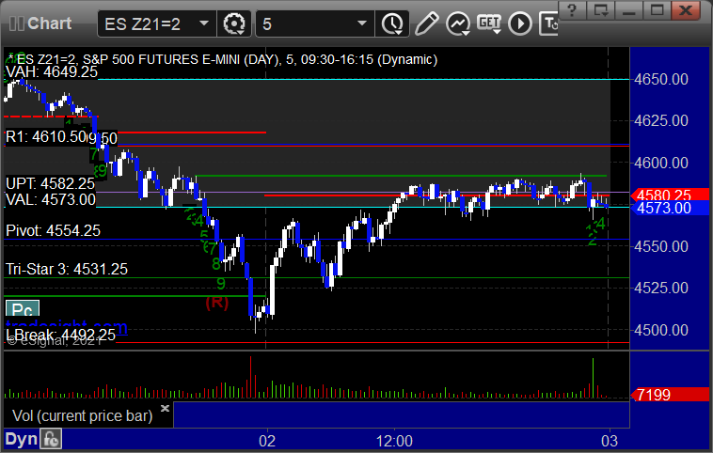Click the 12:00 time axis label
The image size is (713, 453).
tap(394, 441)
